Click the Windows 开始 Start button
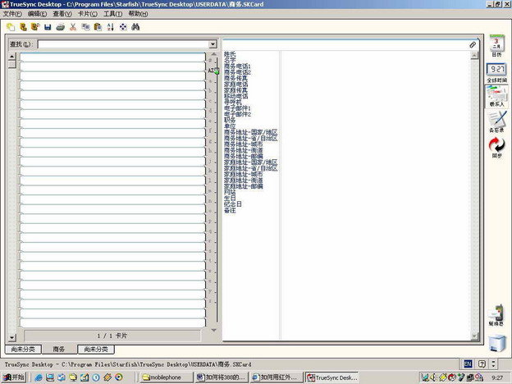The height and width of the screenshot is (384, 512). 14,377
